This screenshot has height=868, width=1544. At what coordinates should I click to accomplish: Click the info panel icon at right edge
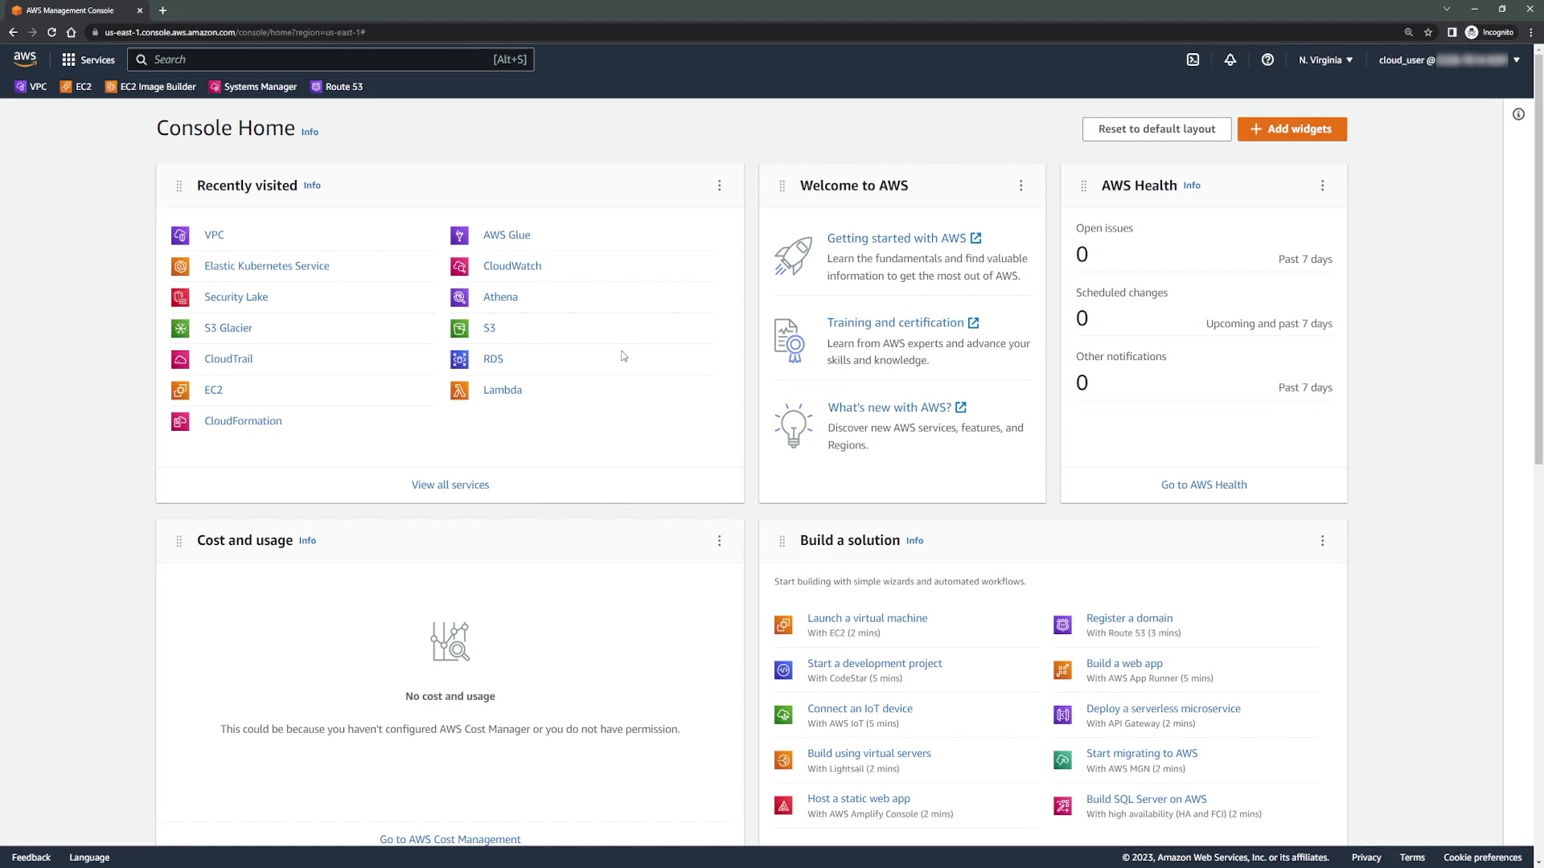tap(1518, 114)
